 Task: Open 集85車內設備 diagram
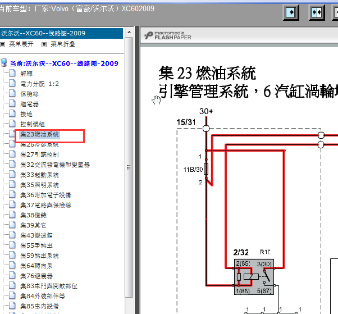tap(39, 306)
